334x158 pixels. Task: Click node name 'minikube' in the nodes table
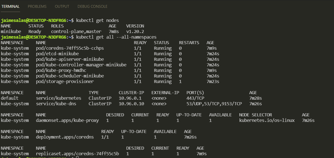(x=11, y=32)
